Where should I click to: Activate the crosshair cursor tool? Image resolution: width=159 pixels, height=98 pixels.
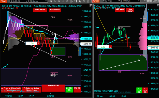[x=67, y=1]
